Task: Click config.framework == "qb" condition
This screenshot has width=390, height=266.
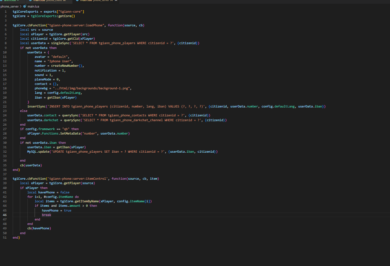Action: click(x=47, y=129)
